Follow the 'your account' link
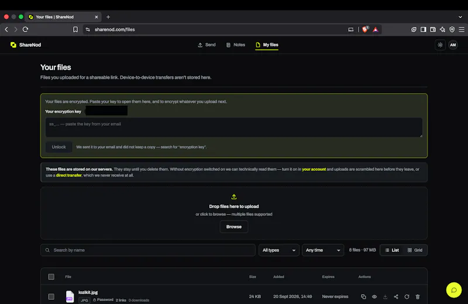The width and height of the screenshot is (468, 304). click(x=314, y=169)
